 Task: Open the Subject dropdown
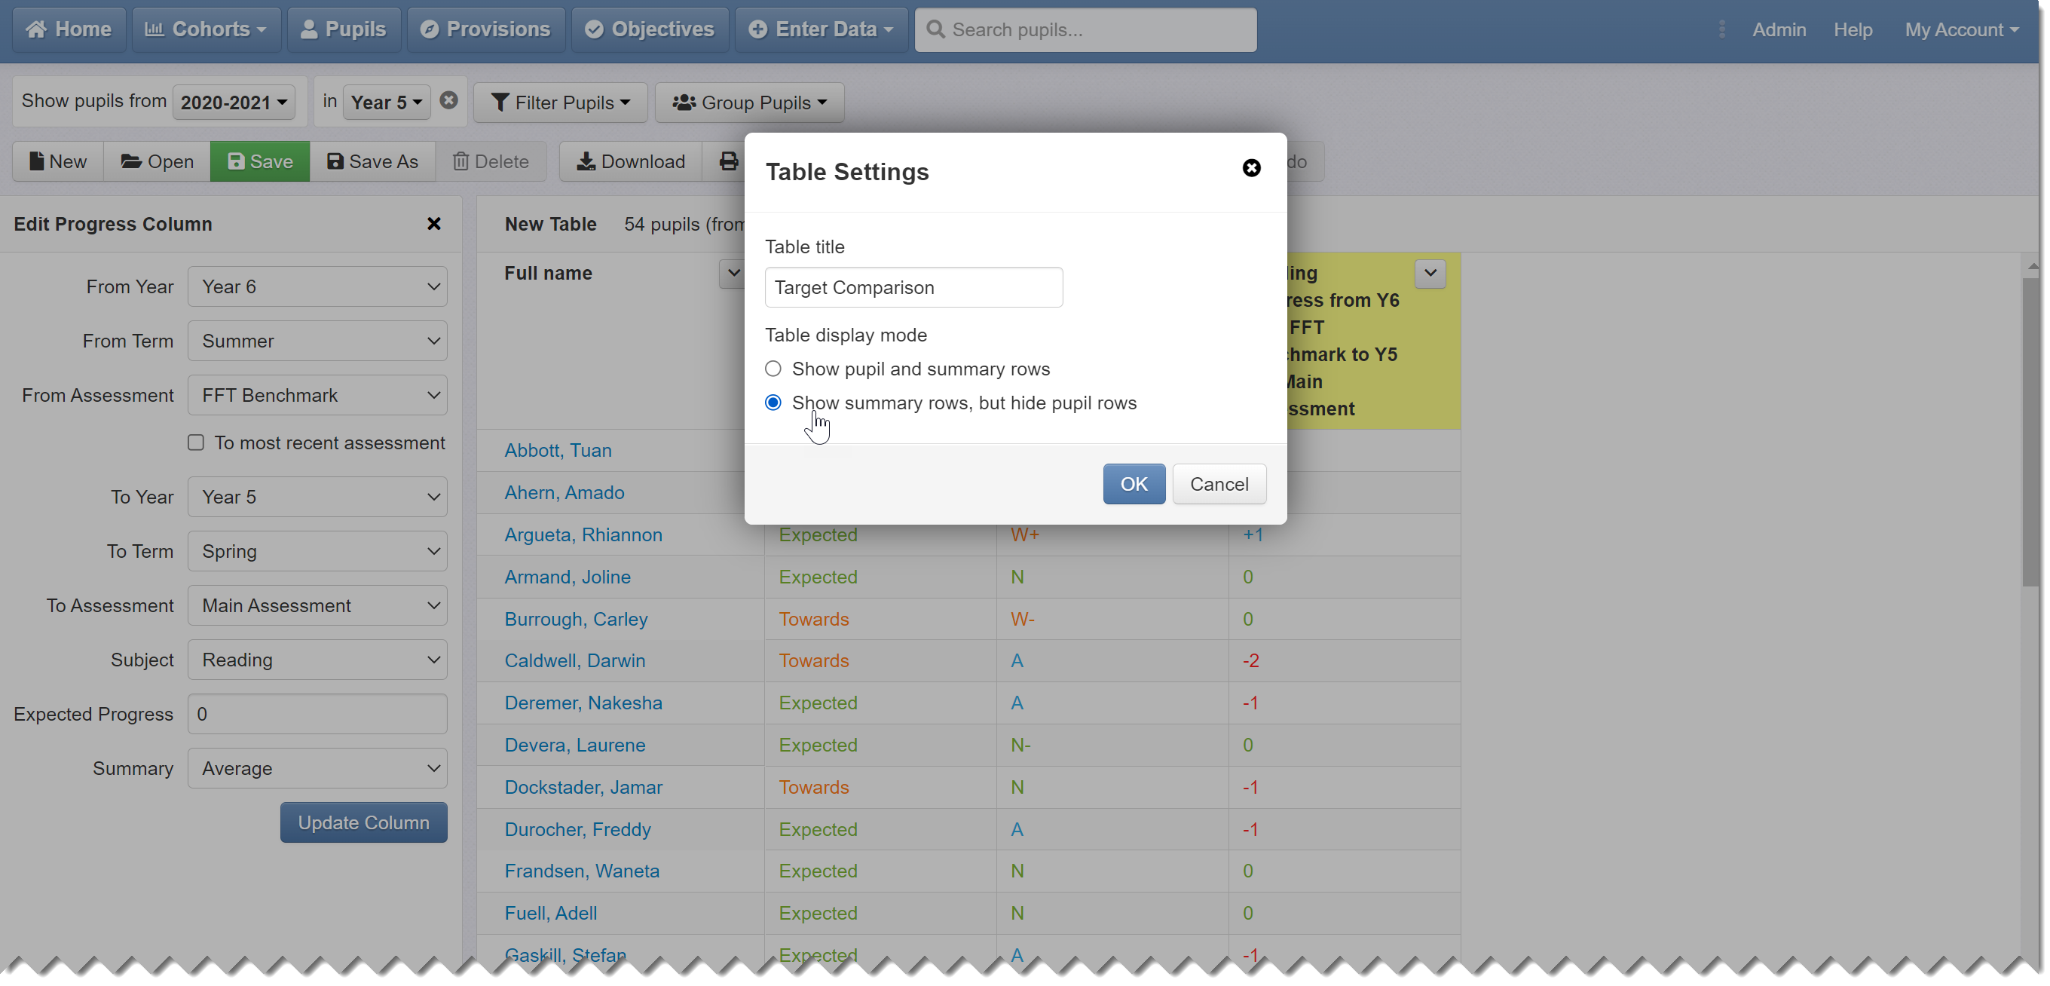point(317,659)
